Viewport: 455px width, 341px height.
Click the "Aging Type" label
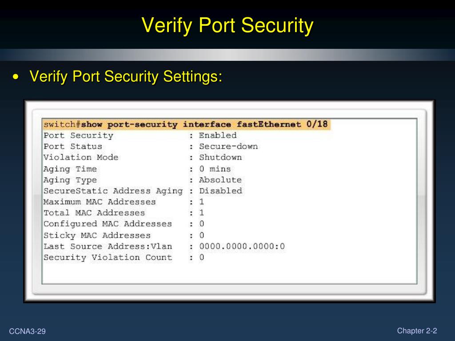tap(70, 180)
